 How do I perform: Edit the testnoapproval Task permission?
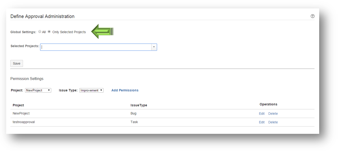pyautogui.click(x=262, y=122)
